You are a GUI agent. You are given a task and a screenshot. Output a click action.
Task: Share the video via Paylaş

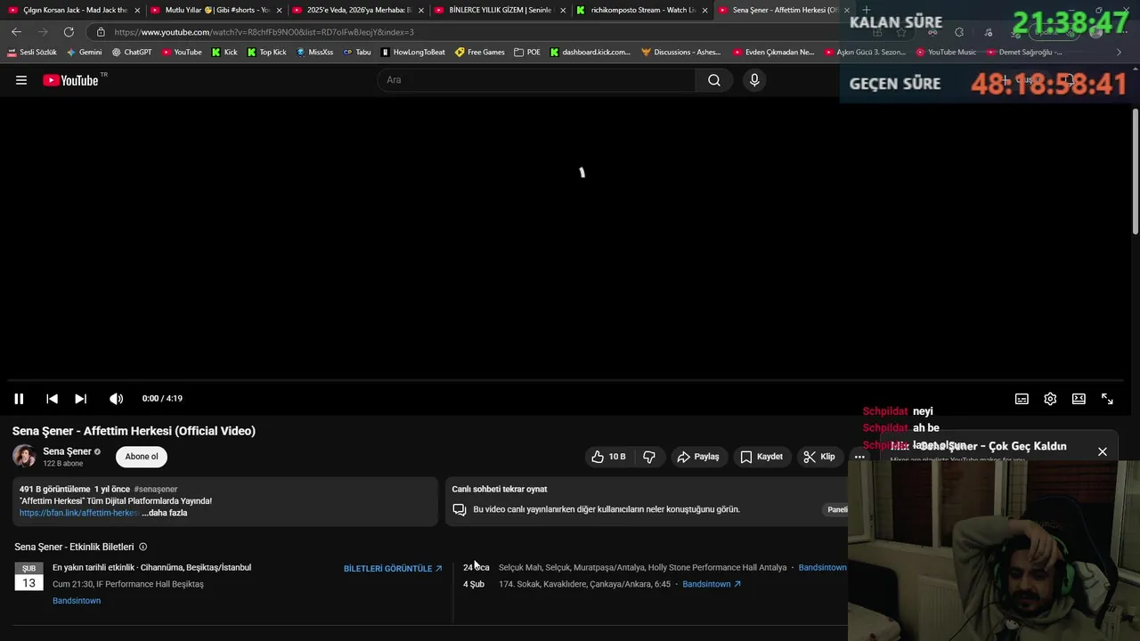click(x=698, y=457)
